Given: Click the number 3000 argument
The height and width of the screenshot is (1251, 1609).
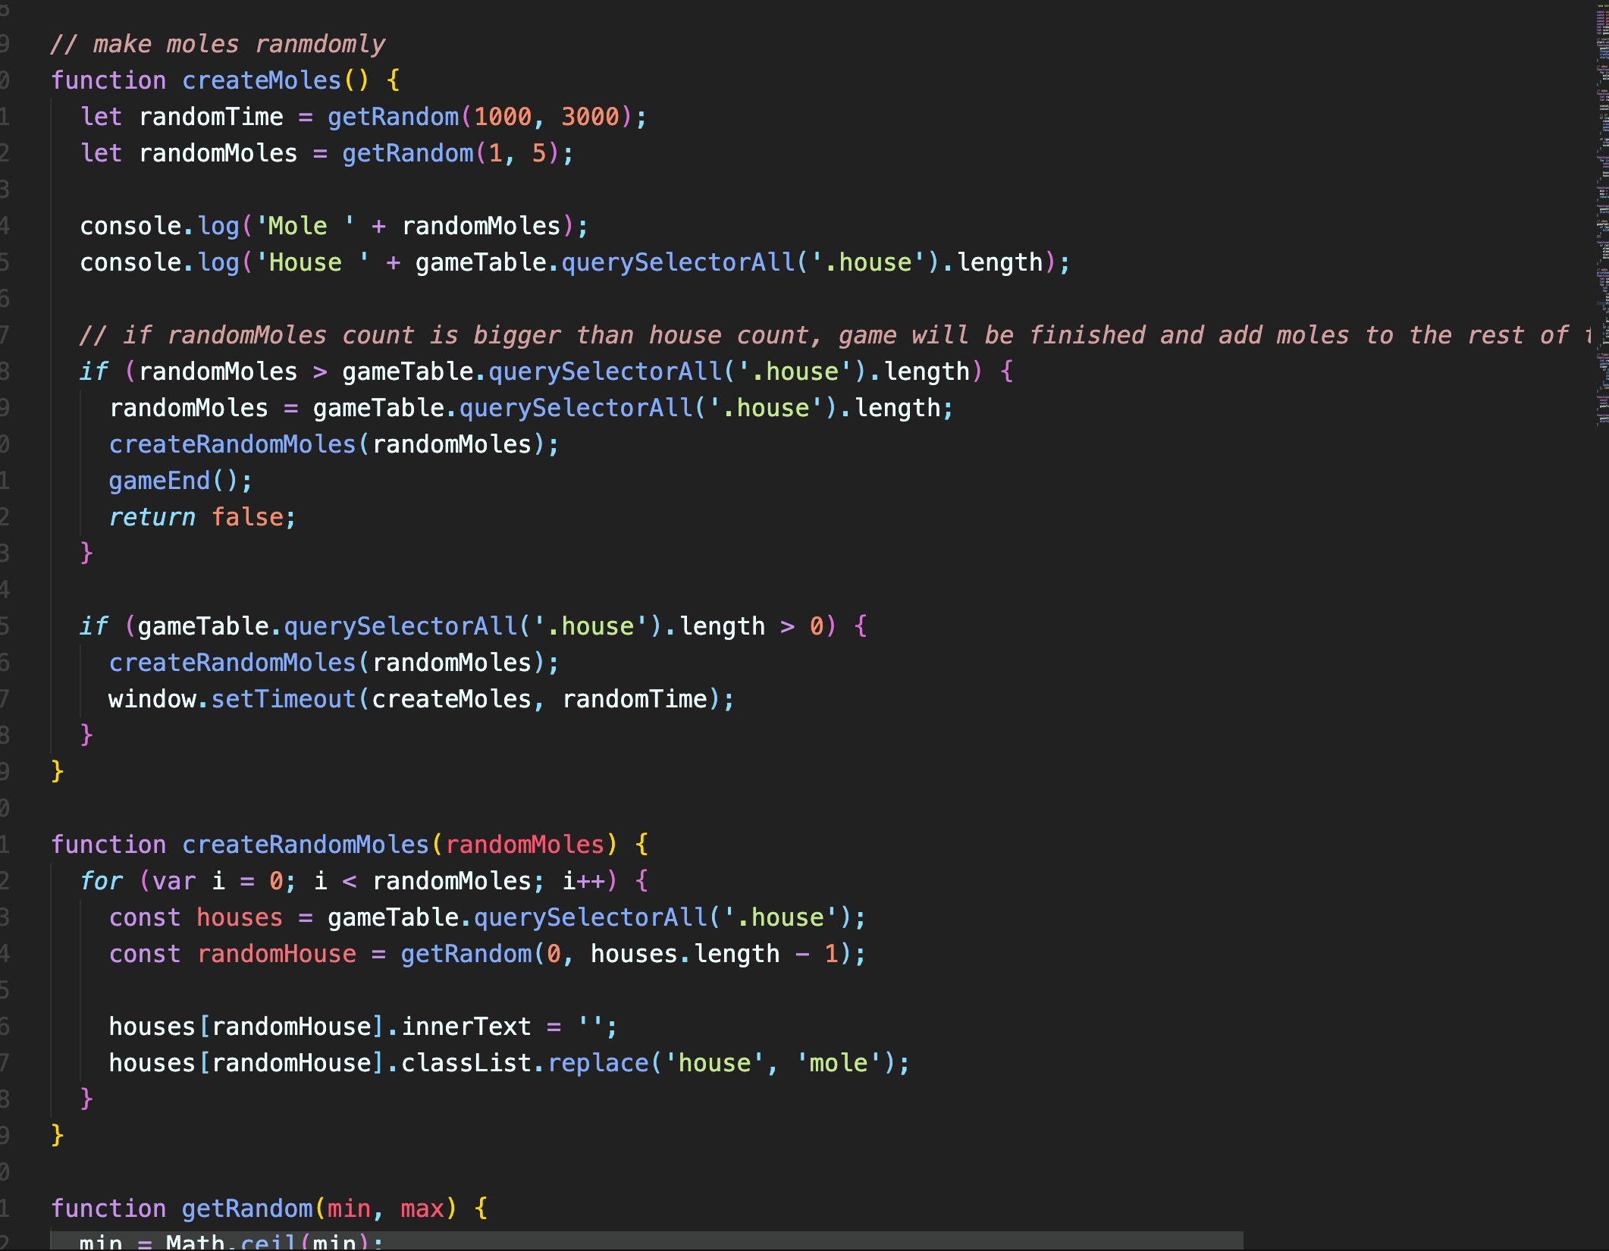Looking at the screenshot, I should coord(590,117).
